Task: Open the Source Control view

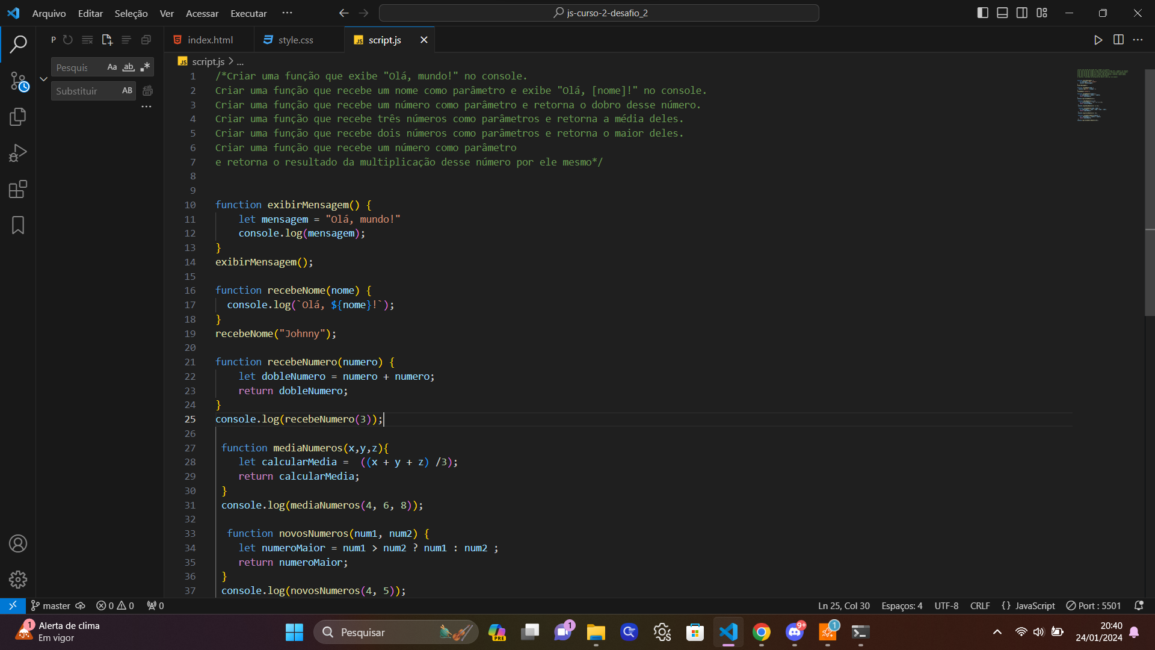Action: 18,81
